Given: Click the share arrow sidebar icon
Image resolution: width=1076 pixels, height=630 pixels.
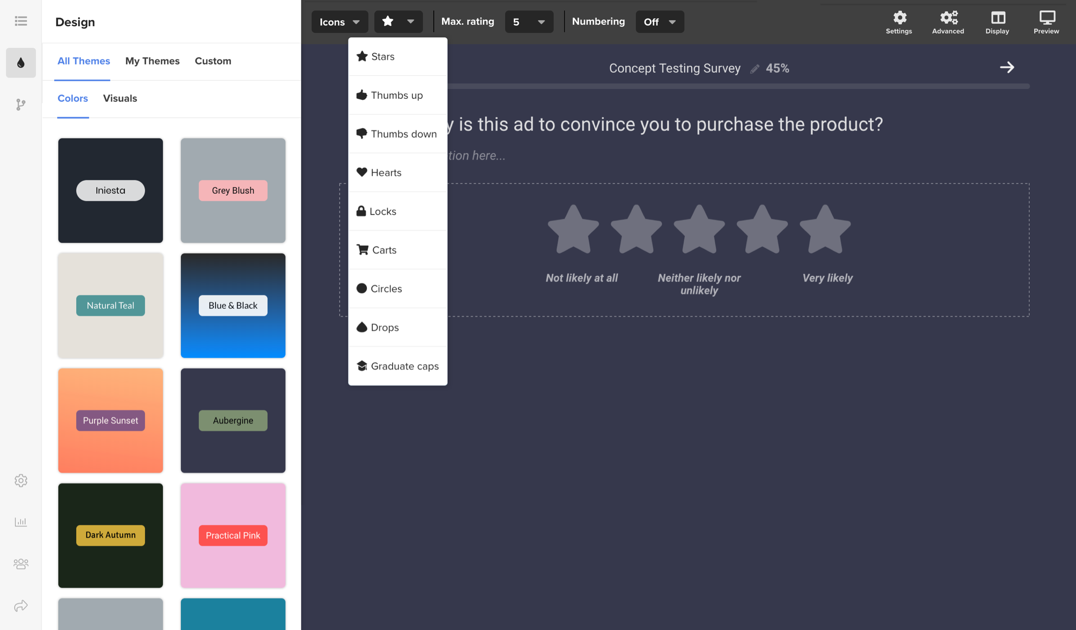Looking at the screenshot, I should (x=21, y=606).
